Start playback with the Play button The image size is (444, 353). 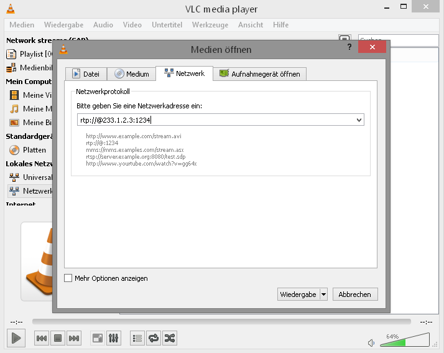(x=16, y=338)
